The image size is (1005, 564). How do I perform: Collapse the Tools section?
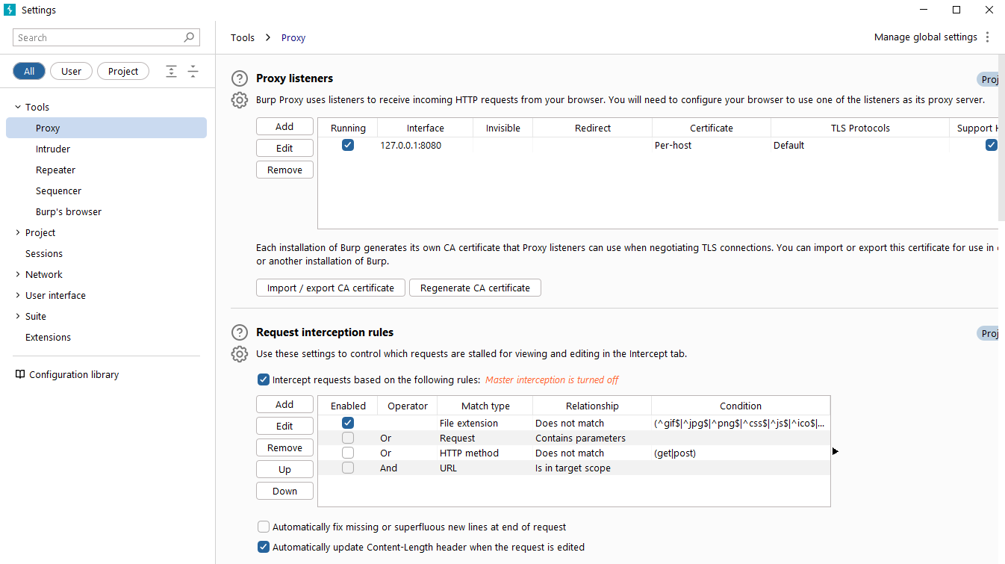19,107
